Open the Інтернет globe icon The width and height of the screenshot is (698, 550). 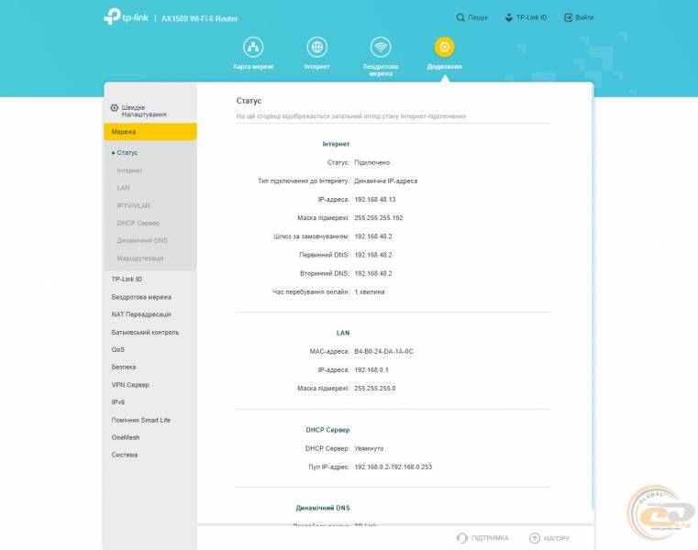pos(317,47)
